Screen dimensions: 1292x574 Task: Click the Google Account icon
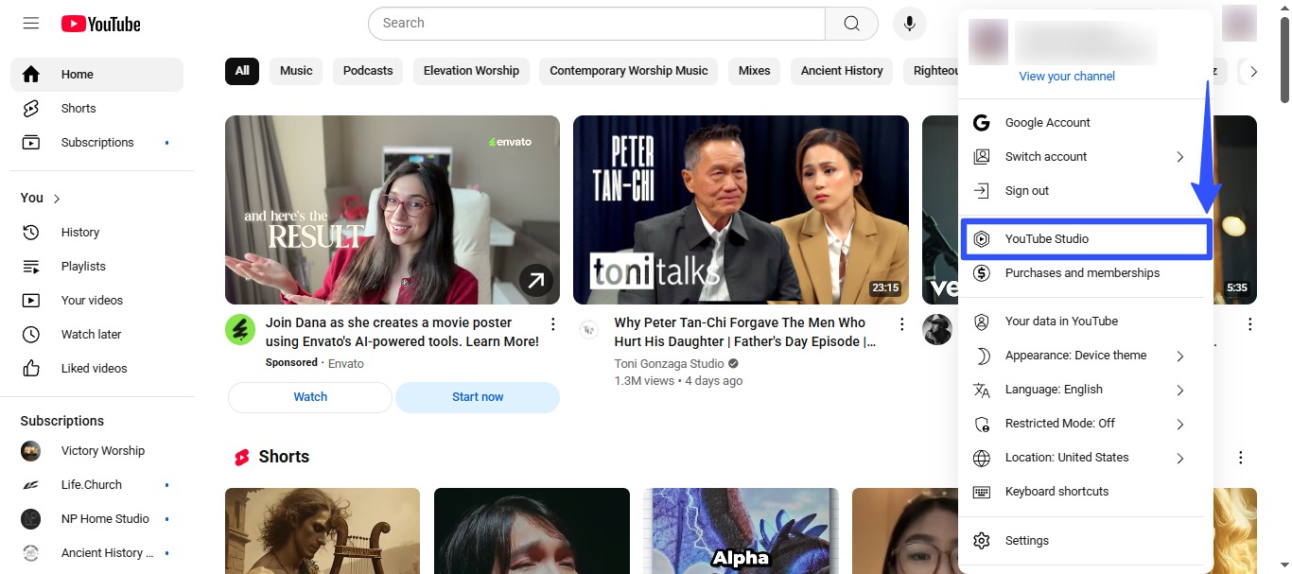click(x=982, y=122)
